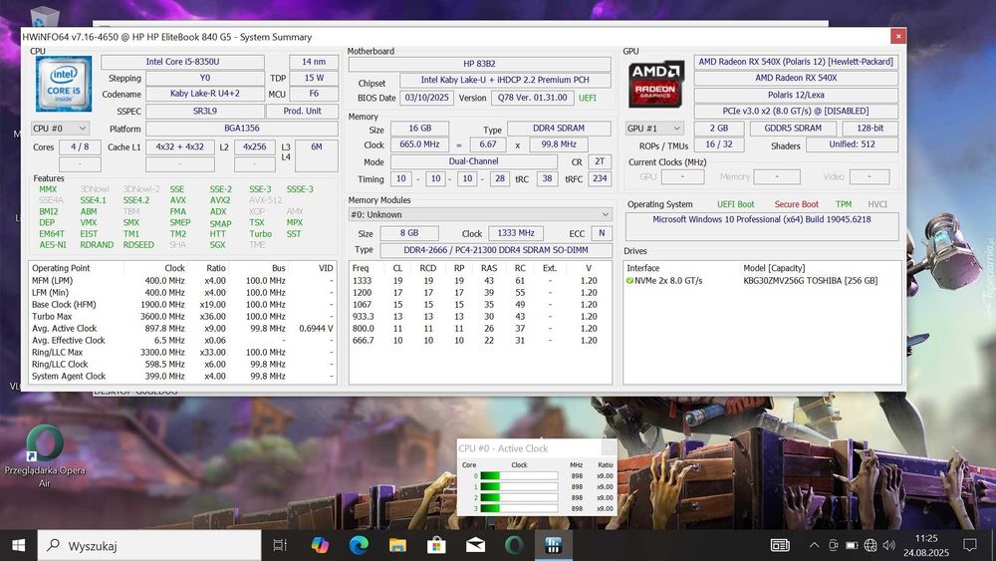Viewport: 996px width, 561px height.
Task: Click the Intel Kaby Lake-U chipset field
Action: pyautogui.click(x=505, y=80)
